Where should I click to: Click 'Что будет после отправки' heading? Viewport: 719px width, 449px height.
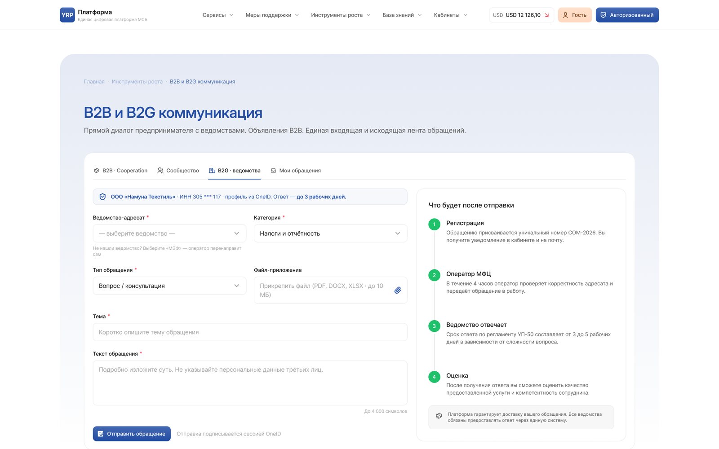coord(471,205)
